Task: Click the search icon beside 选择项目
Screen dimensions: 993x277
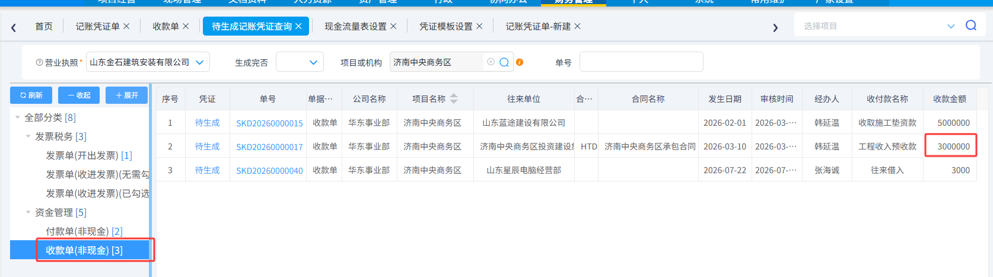Action: [971, 26]
